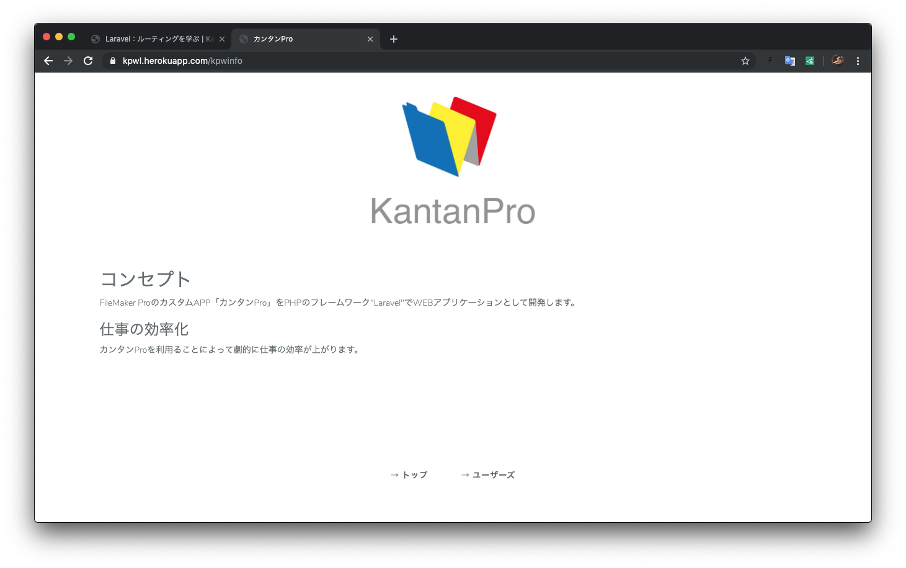Minimize the window with yellow button
This screenshot has width=906, height=568.
pyautogui.click(x=59, y=37)
